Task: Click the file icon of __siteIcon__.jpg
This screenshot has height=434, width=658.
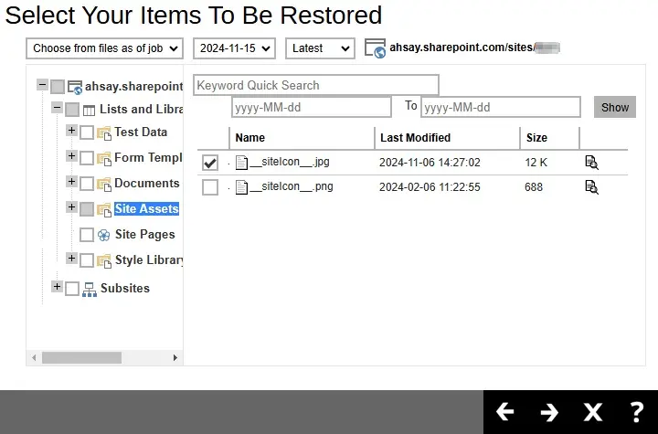Action: point(241,163)
